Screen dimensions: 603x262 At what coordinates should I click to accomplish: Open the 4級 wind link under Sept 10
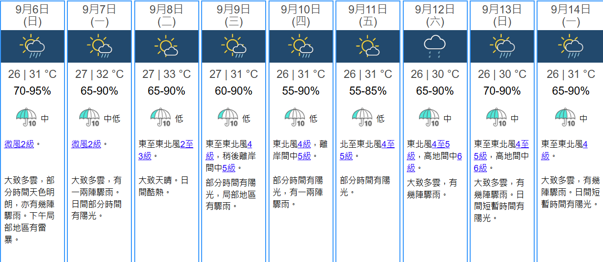coord(304,144)
